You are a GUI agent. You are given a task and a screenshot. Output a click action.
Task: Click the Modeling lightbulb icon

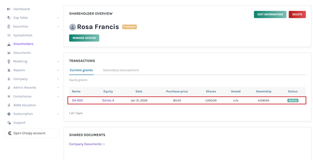tap(9, 62)
